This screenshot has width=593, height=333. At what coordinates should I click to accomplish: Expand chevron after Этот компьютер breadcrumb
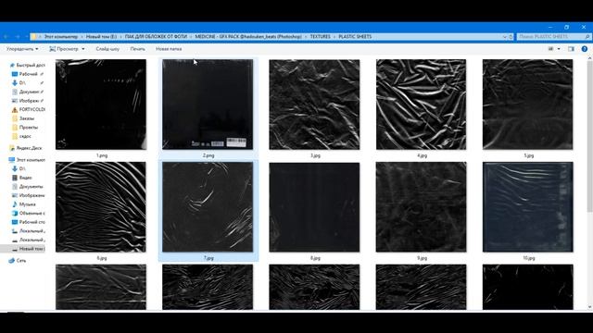(x=82, y=37)
